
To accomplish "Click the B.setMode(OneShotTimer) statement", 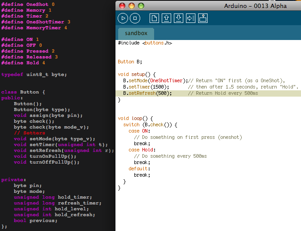I will 155,80.
